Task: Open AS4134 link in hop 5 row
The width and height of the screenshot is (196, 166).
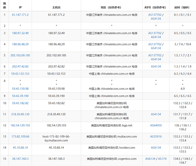Action: pos(156,59)
